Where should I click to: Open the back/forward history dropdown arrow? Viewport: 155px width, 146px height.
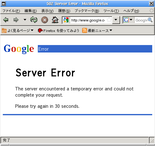click(25, 20)
